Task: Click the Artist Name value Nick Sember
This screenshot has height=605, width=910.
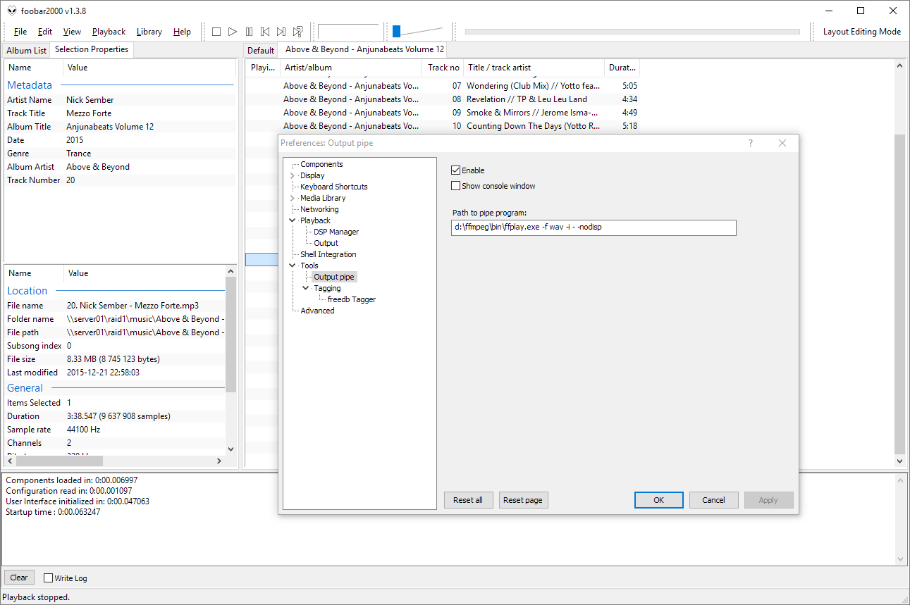Action: coord(90,100)
